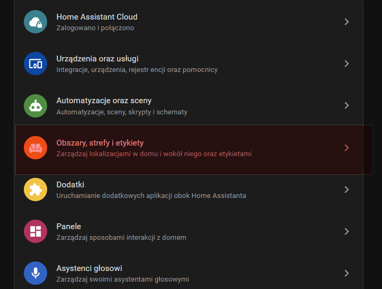The height and width of the screenshot is (289, 382).
Task: Click the chevron for Obszary, strefy i etykiety
Action: pyautogui.click(x=347, y=148)
